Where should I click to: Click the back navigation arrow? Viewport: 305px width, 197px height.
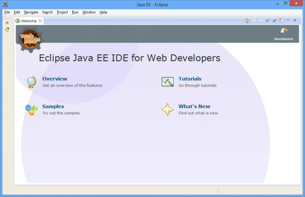254,20
